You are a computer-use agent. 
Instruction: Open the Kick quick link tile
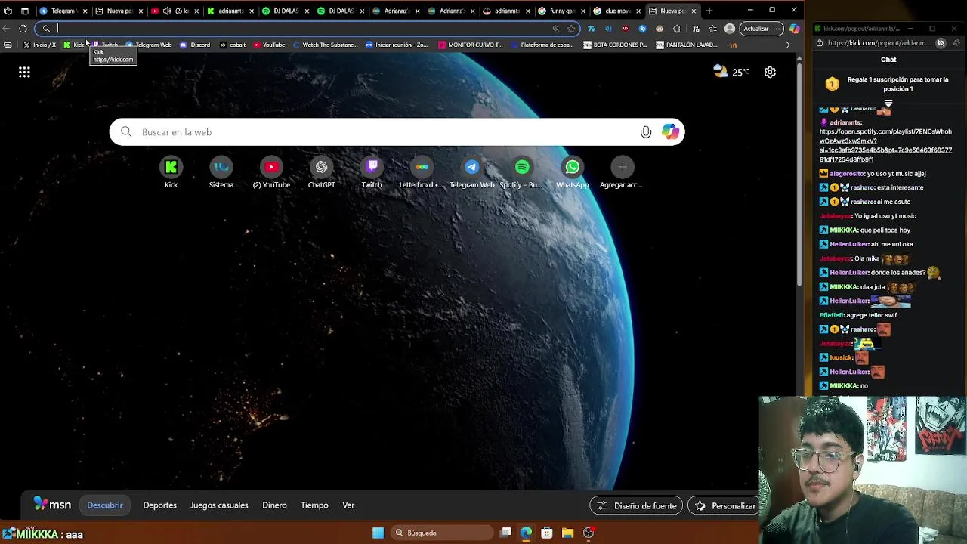tap(171, 172)
